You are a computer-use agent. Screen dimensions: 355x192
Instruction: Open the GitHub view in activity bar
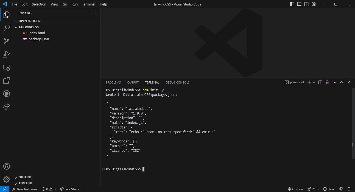[x=7, y=94]
